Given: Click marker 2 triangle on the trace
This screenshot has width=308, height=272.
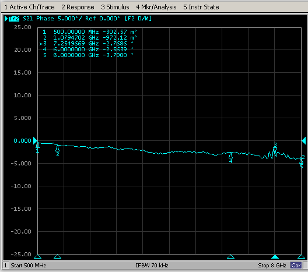Looking at the screenshot, I should click(x=57, y=148).
